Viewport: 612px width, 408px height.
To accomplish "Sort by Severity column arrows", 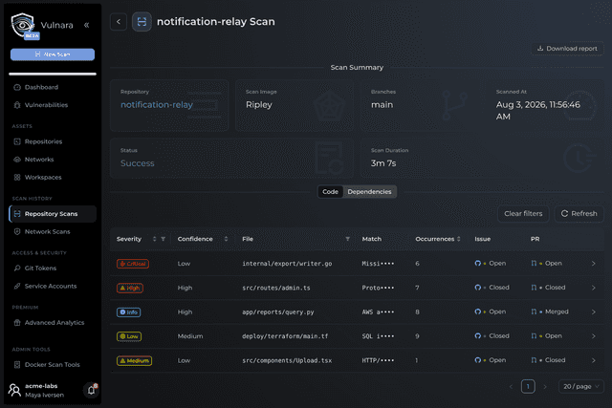I will point(154,239).
